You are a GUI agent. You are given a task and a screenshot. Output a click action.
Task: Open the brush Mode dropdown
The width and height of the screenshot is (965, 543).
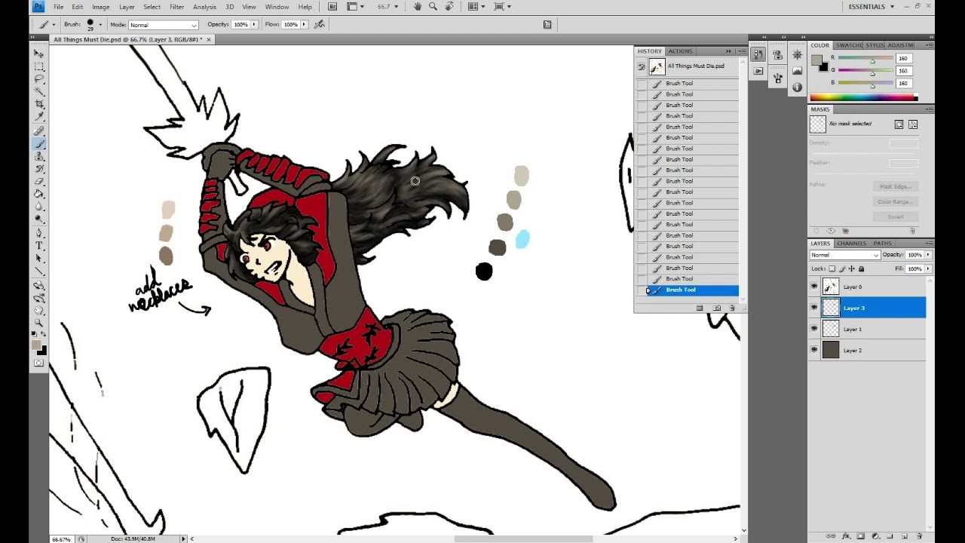(x=164, y=25)
